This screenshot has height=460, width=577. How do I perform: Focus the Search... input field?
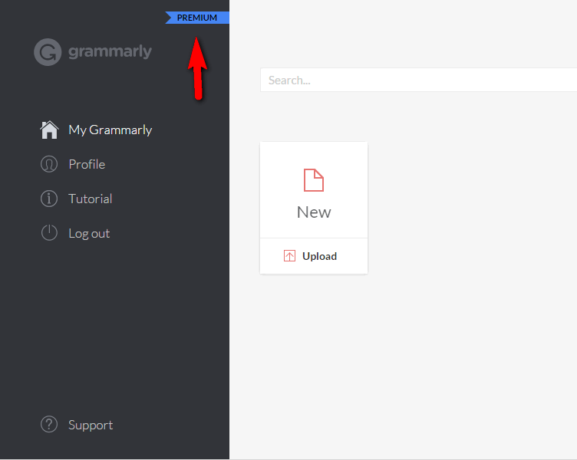[418, 80]
